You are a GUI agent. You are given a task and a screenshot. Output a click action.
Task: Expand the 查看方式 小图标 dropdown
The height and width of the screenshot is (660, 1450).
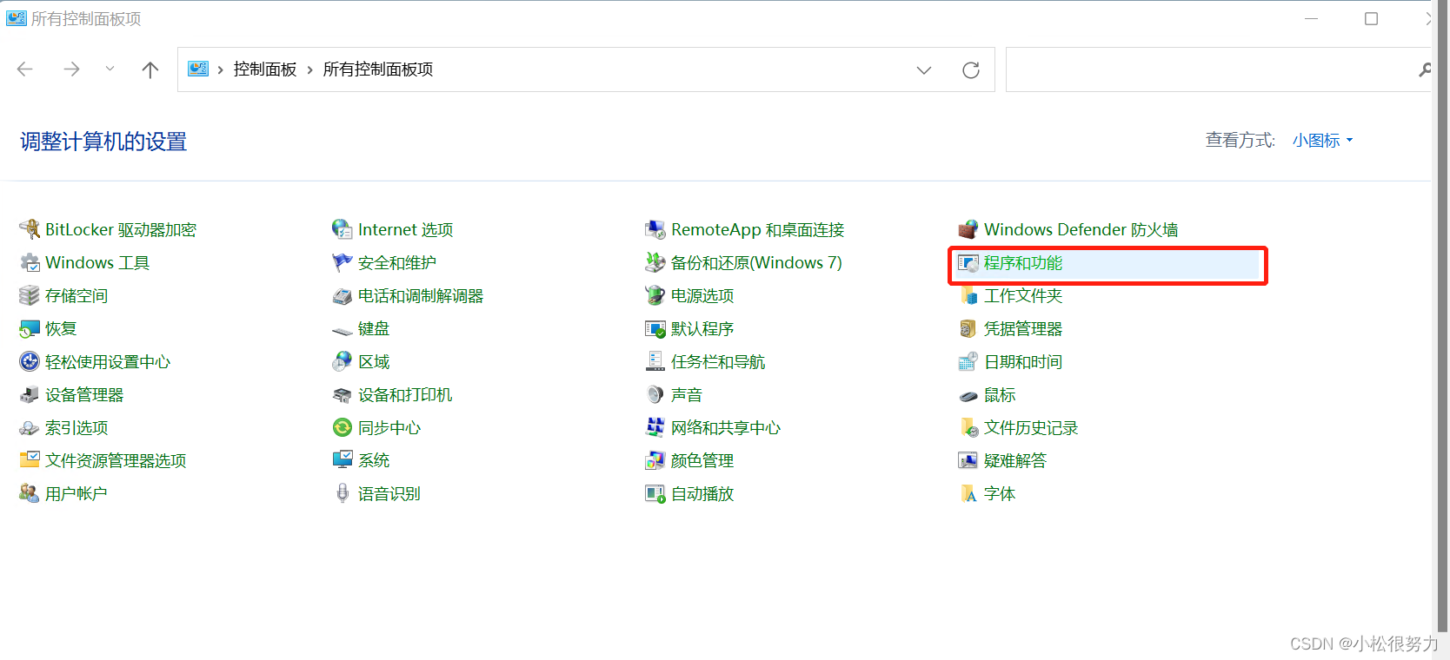point(1322,141)
